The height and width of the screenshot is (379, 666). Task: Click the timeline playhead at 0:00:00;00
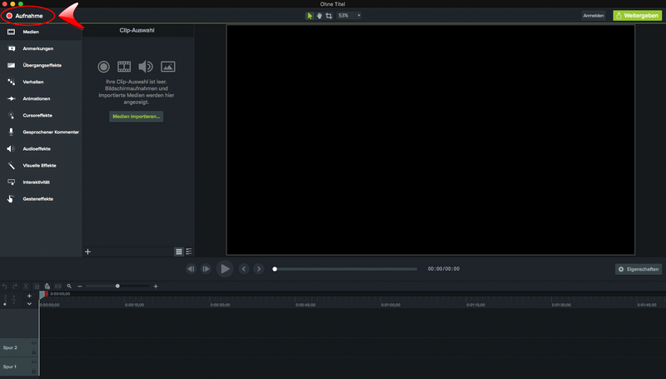point(43,294)
